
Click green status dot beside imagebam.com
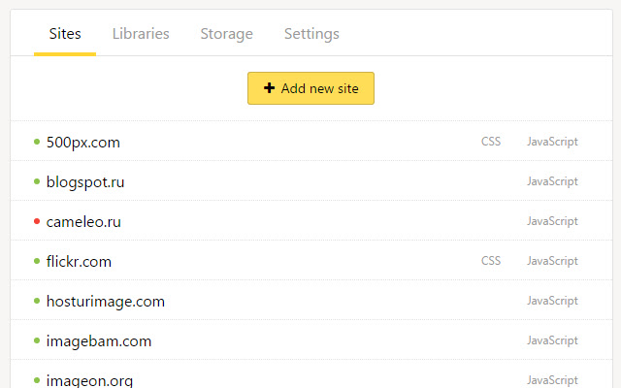37,340
